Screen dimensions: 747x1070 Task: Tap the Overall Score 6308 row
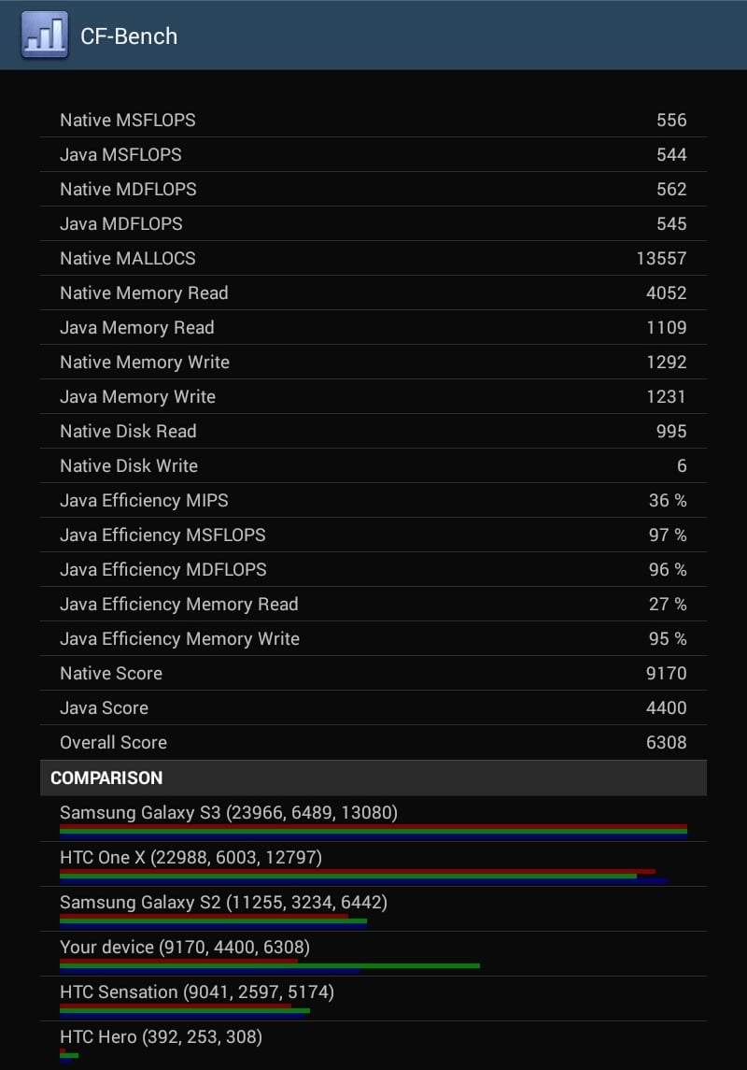coord(373,742)
